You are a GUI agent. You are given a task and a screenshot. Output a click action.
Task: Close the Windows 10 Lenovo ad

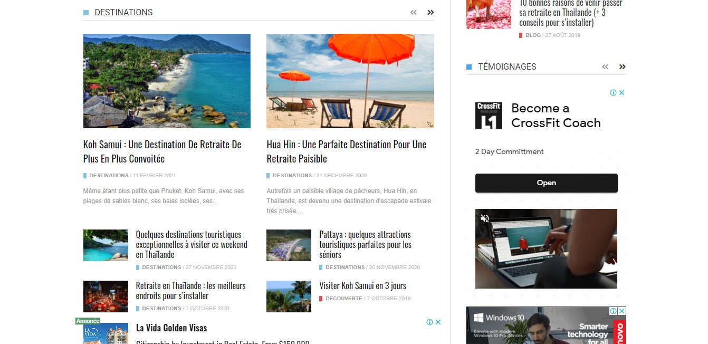pyautogui.click(x=621, y=311)
